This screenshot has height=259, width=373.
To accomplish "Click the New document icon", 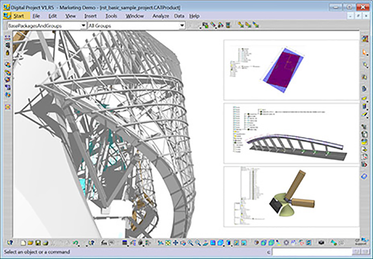I will pos(24,243).
